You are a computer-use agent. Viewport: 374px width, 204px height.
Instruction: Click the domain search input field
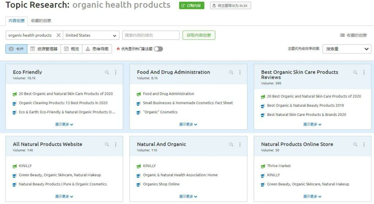tap(151, 35)
